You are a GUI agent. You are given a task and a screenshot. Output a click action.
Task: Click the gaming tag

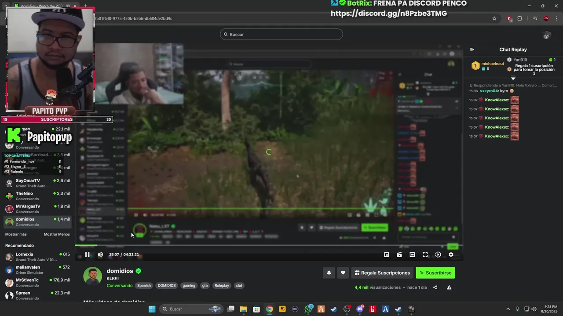tap(189, 285)
